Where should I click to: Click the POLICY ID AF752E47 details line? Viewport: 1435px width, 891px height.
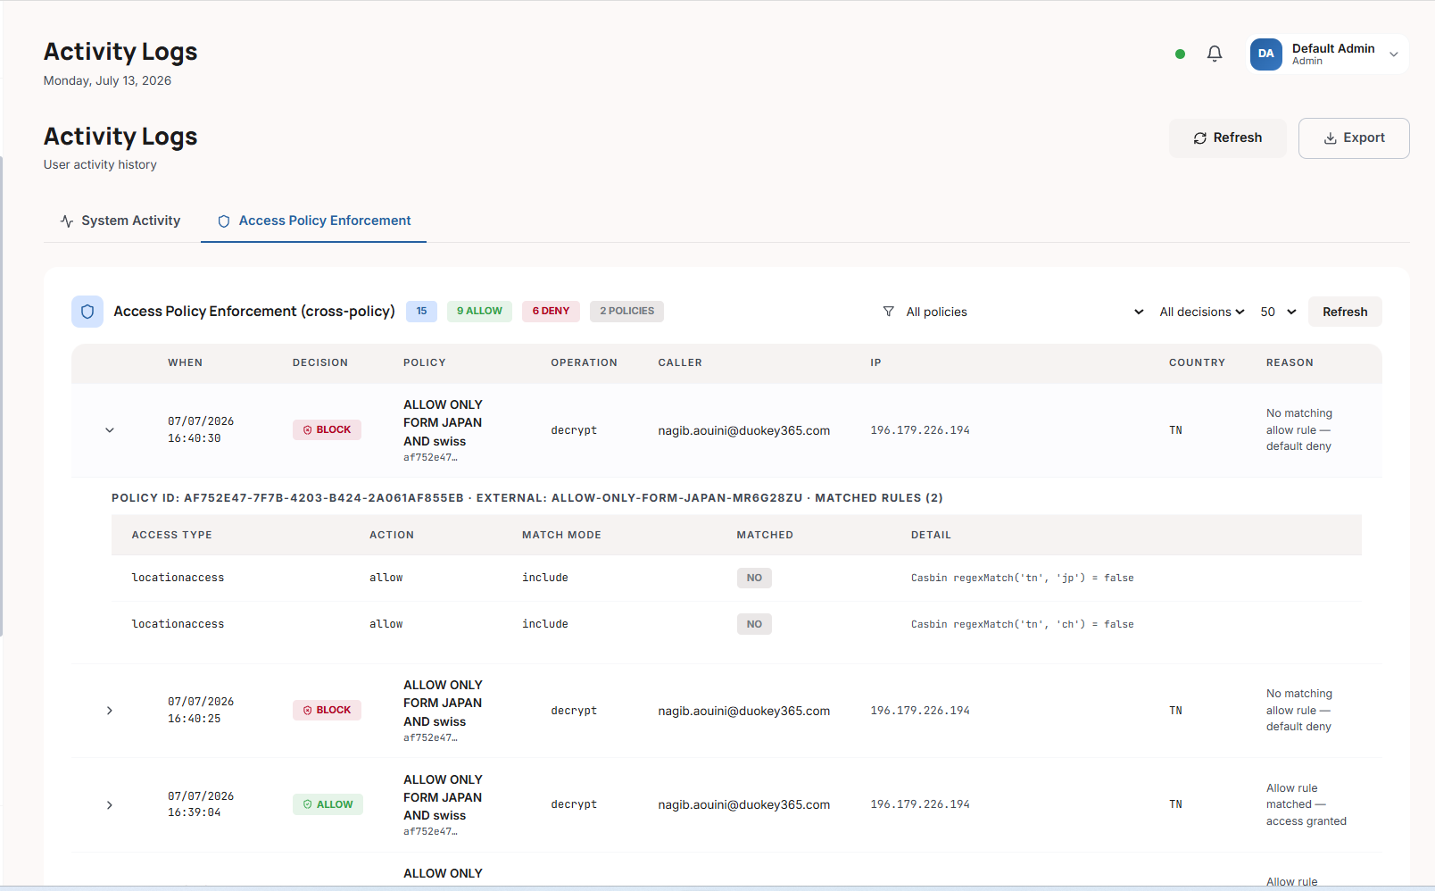tap(527, 498)
